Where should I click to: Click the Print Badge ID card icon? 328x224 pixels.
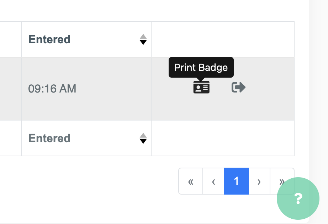pos(201,87)
